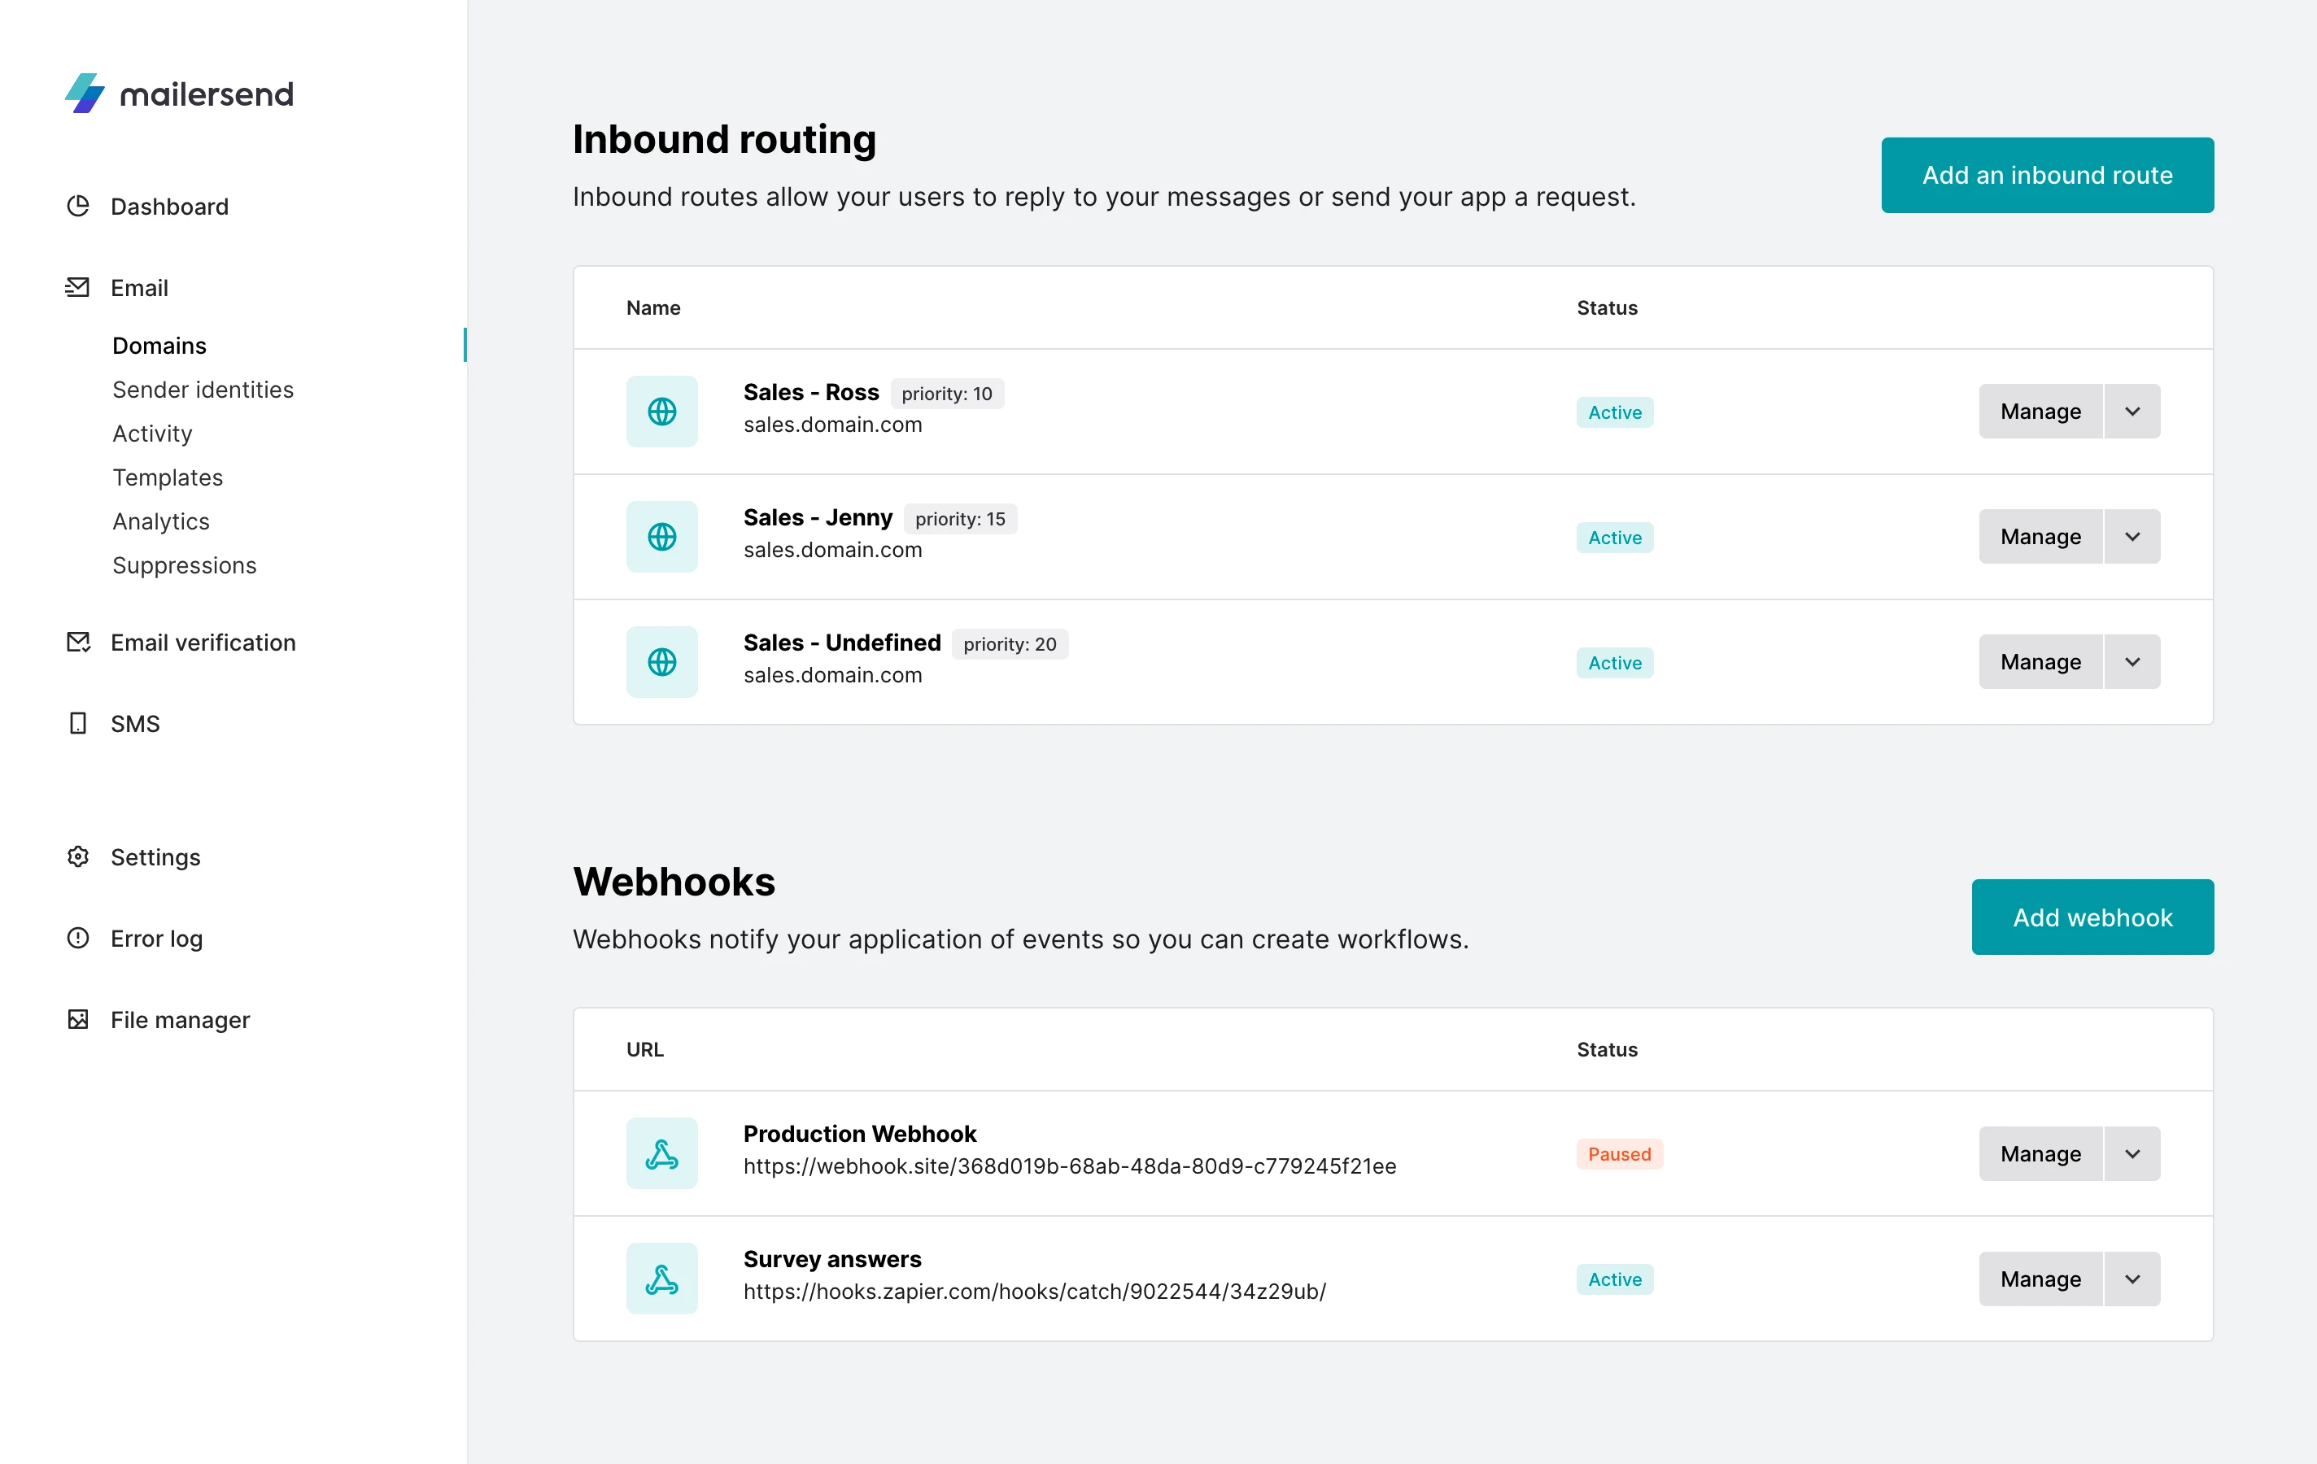Click the Production Webhook icon
Viewport: 2317px width, 1464px height.
(662, 1153)
